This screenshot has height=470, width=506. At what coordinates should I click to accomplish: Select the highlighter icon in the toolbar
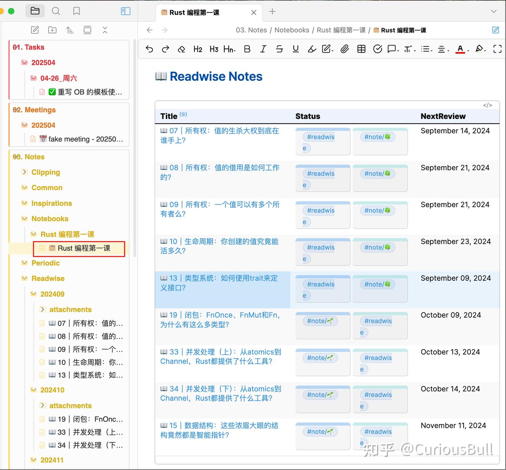[x=312, y=49]
